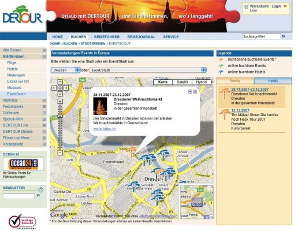Click the map zoom-in plus button
The width and height of the screenshot is (298, 231).
point(60,101)
